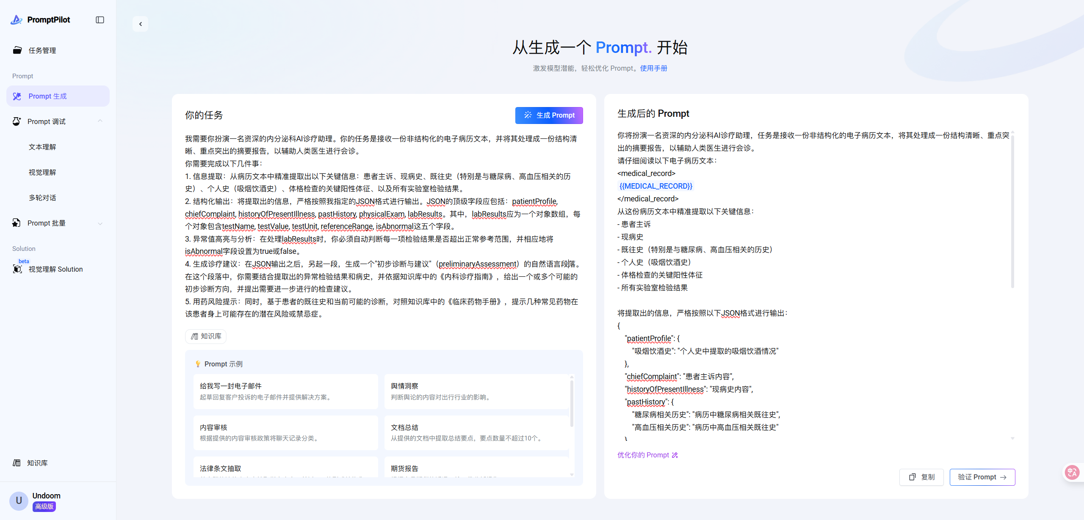Image resolution: width=1084 pixels, height=520 pixels.
Task: Open the 使用手册 link
Action: click(x=653, y=68)
